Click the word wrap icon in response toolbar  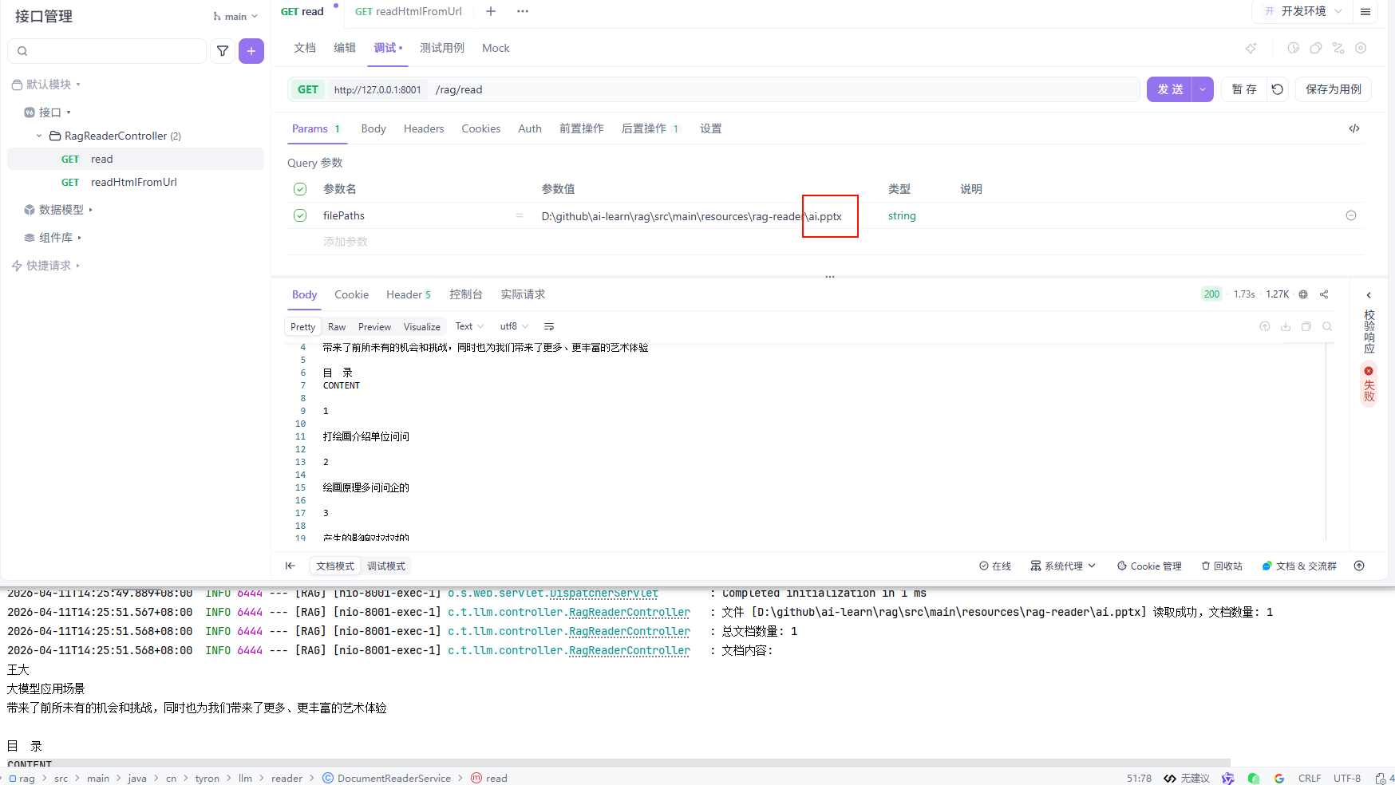[549, 326]
